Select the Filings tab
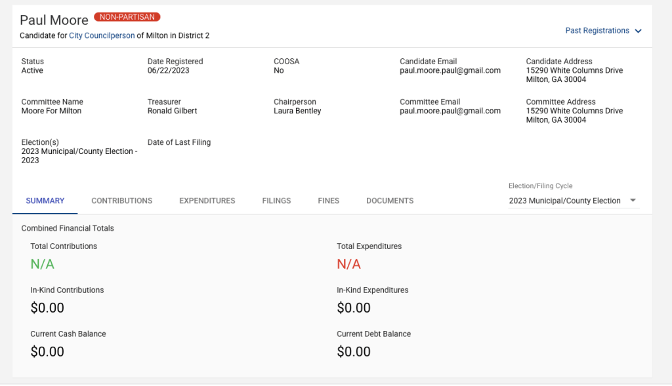 [x=276, y=201]
